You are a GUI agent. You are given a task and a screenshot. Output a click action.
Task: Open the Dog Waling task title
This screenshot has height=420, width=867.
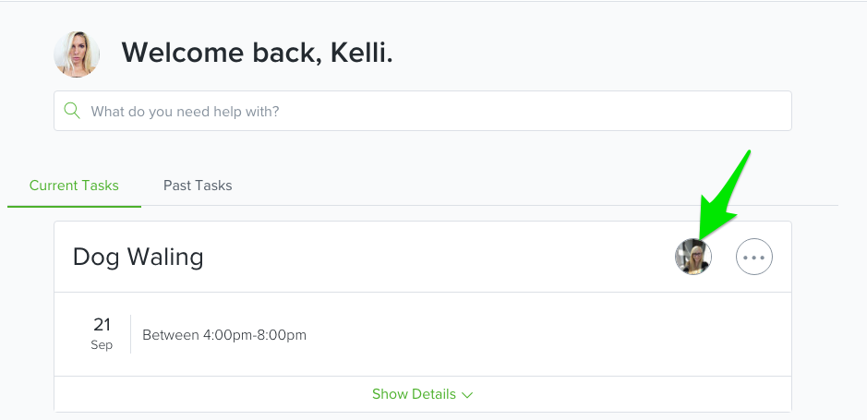point(138,257)
